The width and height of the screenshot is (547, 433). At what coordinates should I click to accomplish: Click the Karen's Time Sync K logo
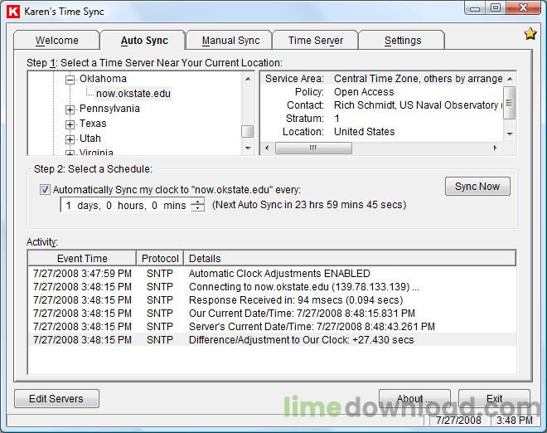tap(13, 11)
